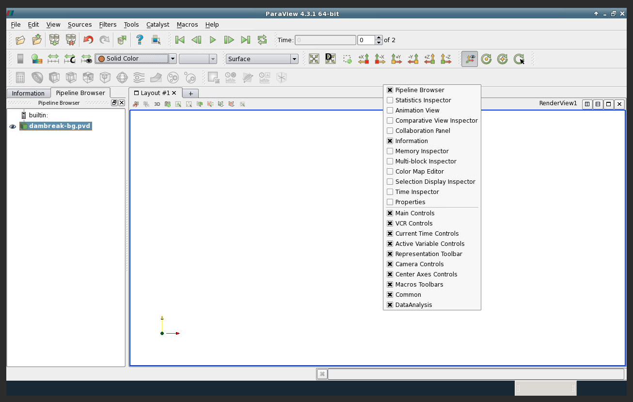Float the Pipeline Browser panel
The height and width of the screenshot is (402, 633).
[x=114, y=103]
